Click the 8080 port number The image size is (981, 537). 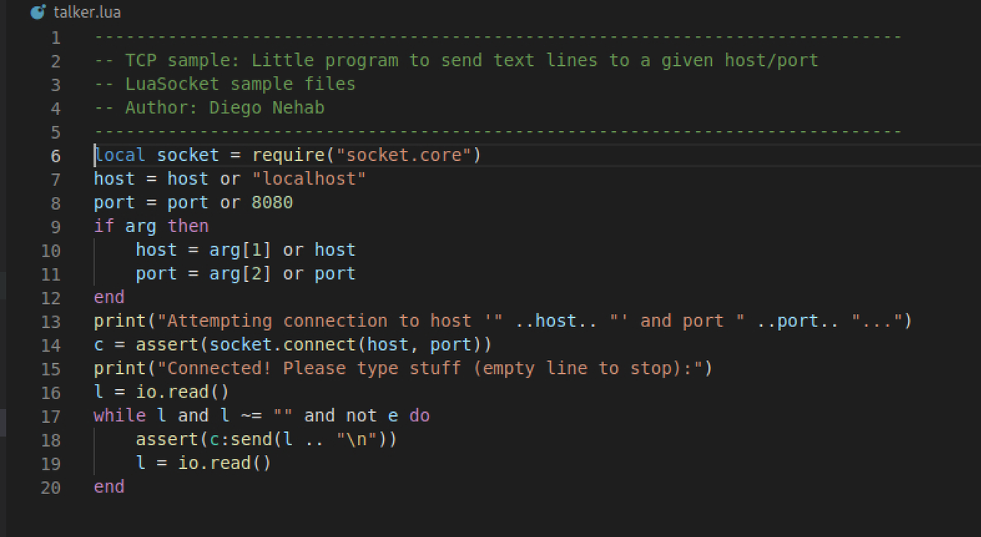tap(272, 203)
